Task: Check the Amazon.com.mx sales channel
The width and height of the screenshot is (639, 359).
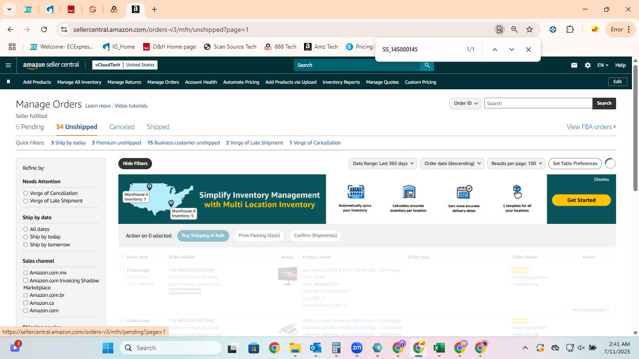Action: pyautogui.click(x=26, y=273)
